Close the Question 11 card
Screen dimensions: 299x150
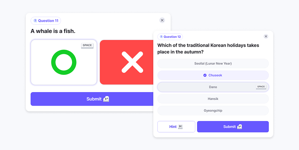(162, 20)
